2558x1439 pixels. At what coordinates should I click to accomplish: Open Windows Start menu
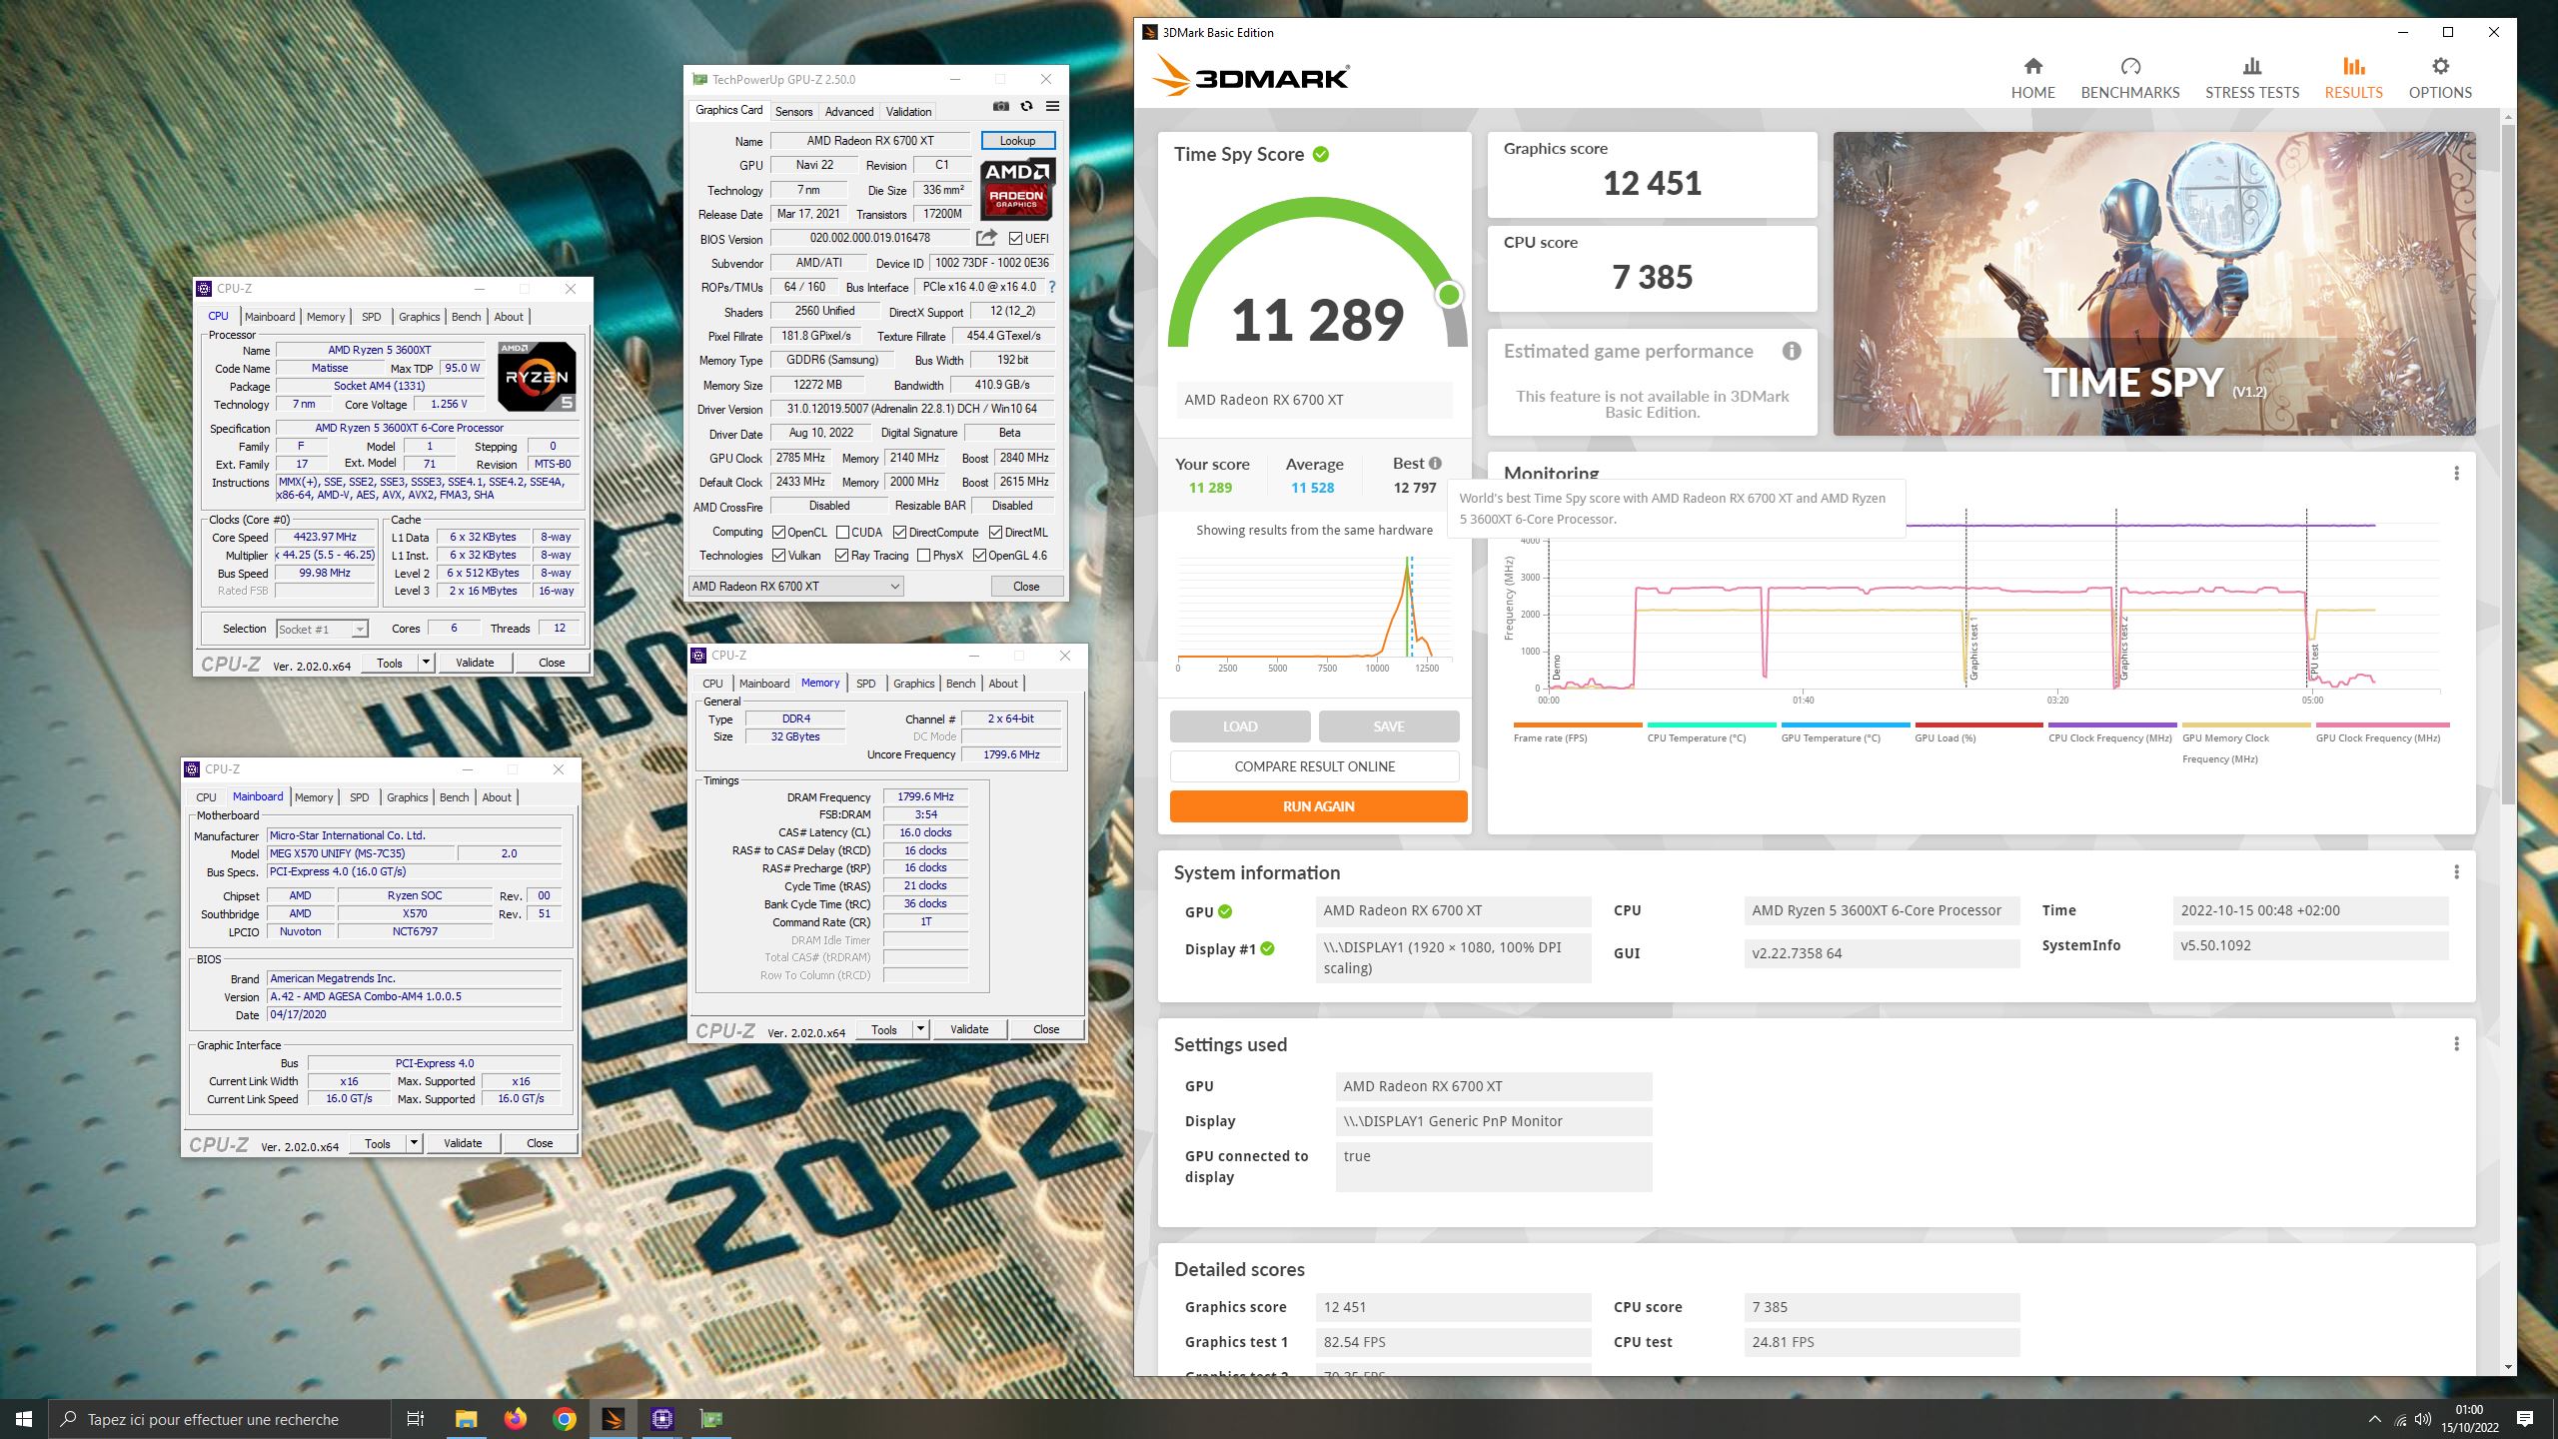[24, 1418]
